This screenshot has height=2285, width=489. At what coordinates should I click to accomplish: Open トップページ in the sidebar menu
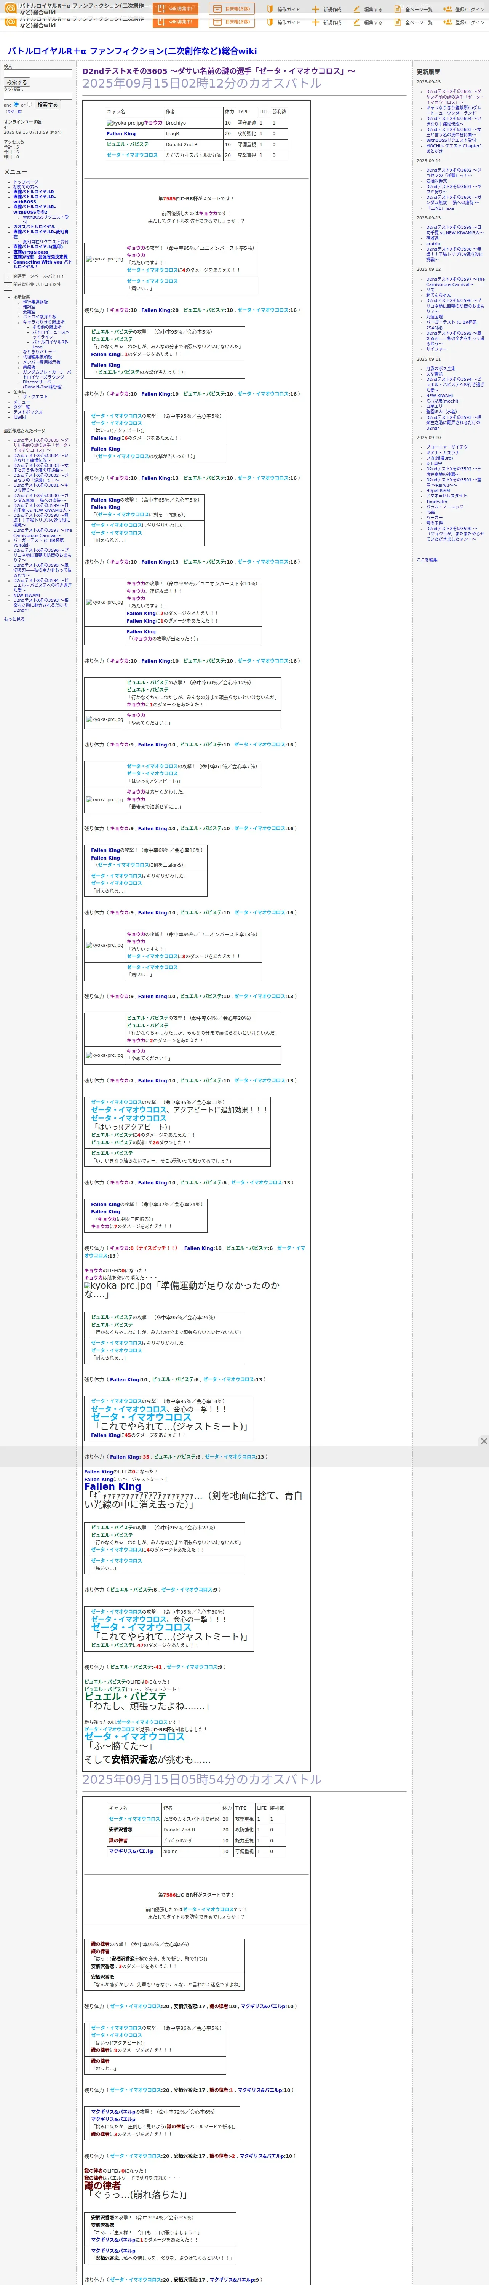26,182
